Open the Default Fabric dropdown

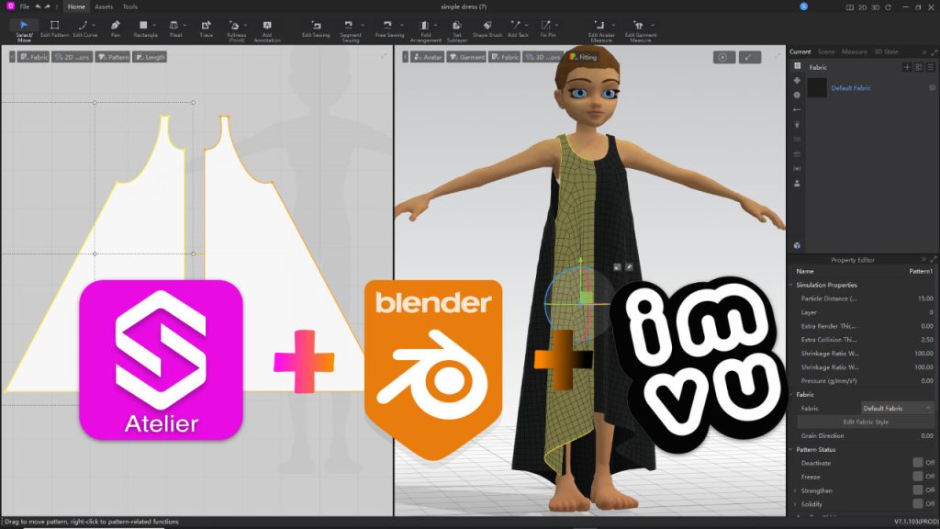point(897,408)
